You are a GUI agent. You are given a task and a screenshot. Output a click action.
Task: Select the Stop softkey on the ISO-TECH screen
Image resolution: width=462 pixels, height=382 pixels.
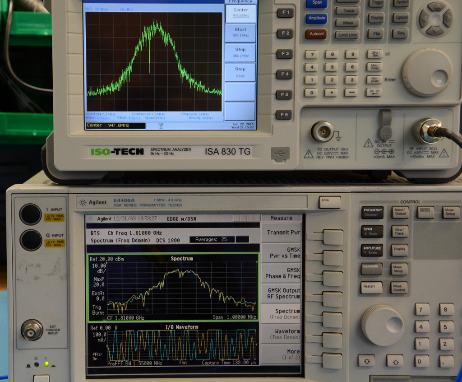tap(240, 52)
